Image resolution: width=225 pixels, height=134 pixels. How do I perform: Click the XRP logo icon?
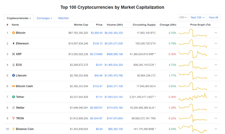pyautogui.click(x=13, y=54)
